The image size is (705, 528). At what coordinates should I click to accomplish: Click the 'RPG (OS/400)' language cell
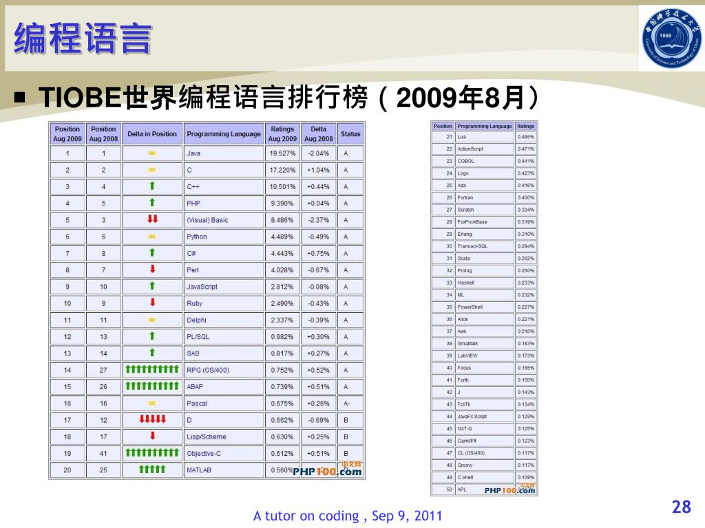(x=224, y=370)
